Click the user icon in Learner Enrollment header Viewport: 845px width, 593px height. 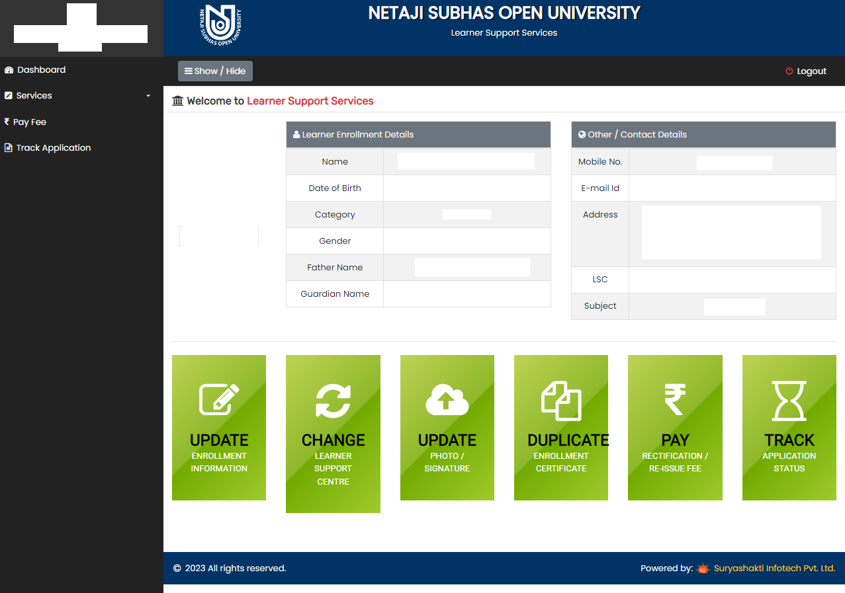(296, 135)
